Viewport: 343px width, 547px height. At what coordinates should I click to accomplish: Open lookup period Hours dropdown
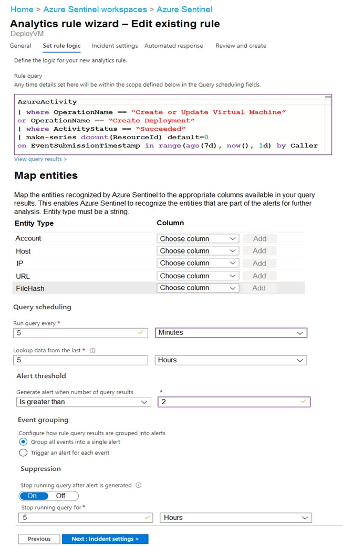[231, 360]
